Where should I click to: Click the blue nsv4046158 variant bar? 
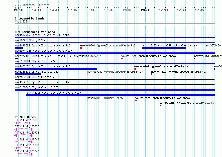[120, 95]
